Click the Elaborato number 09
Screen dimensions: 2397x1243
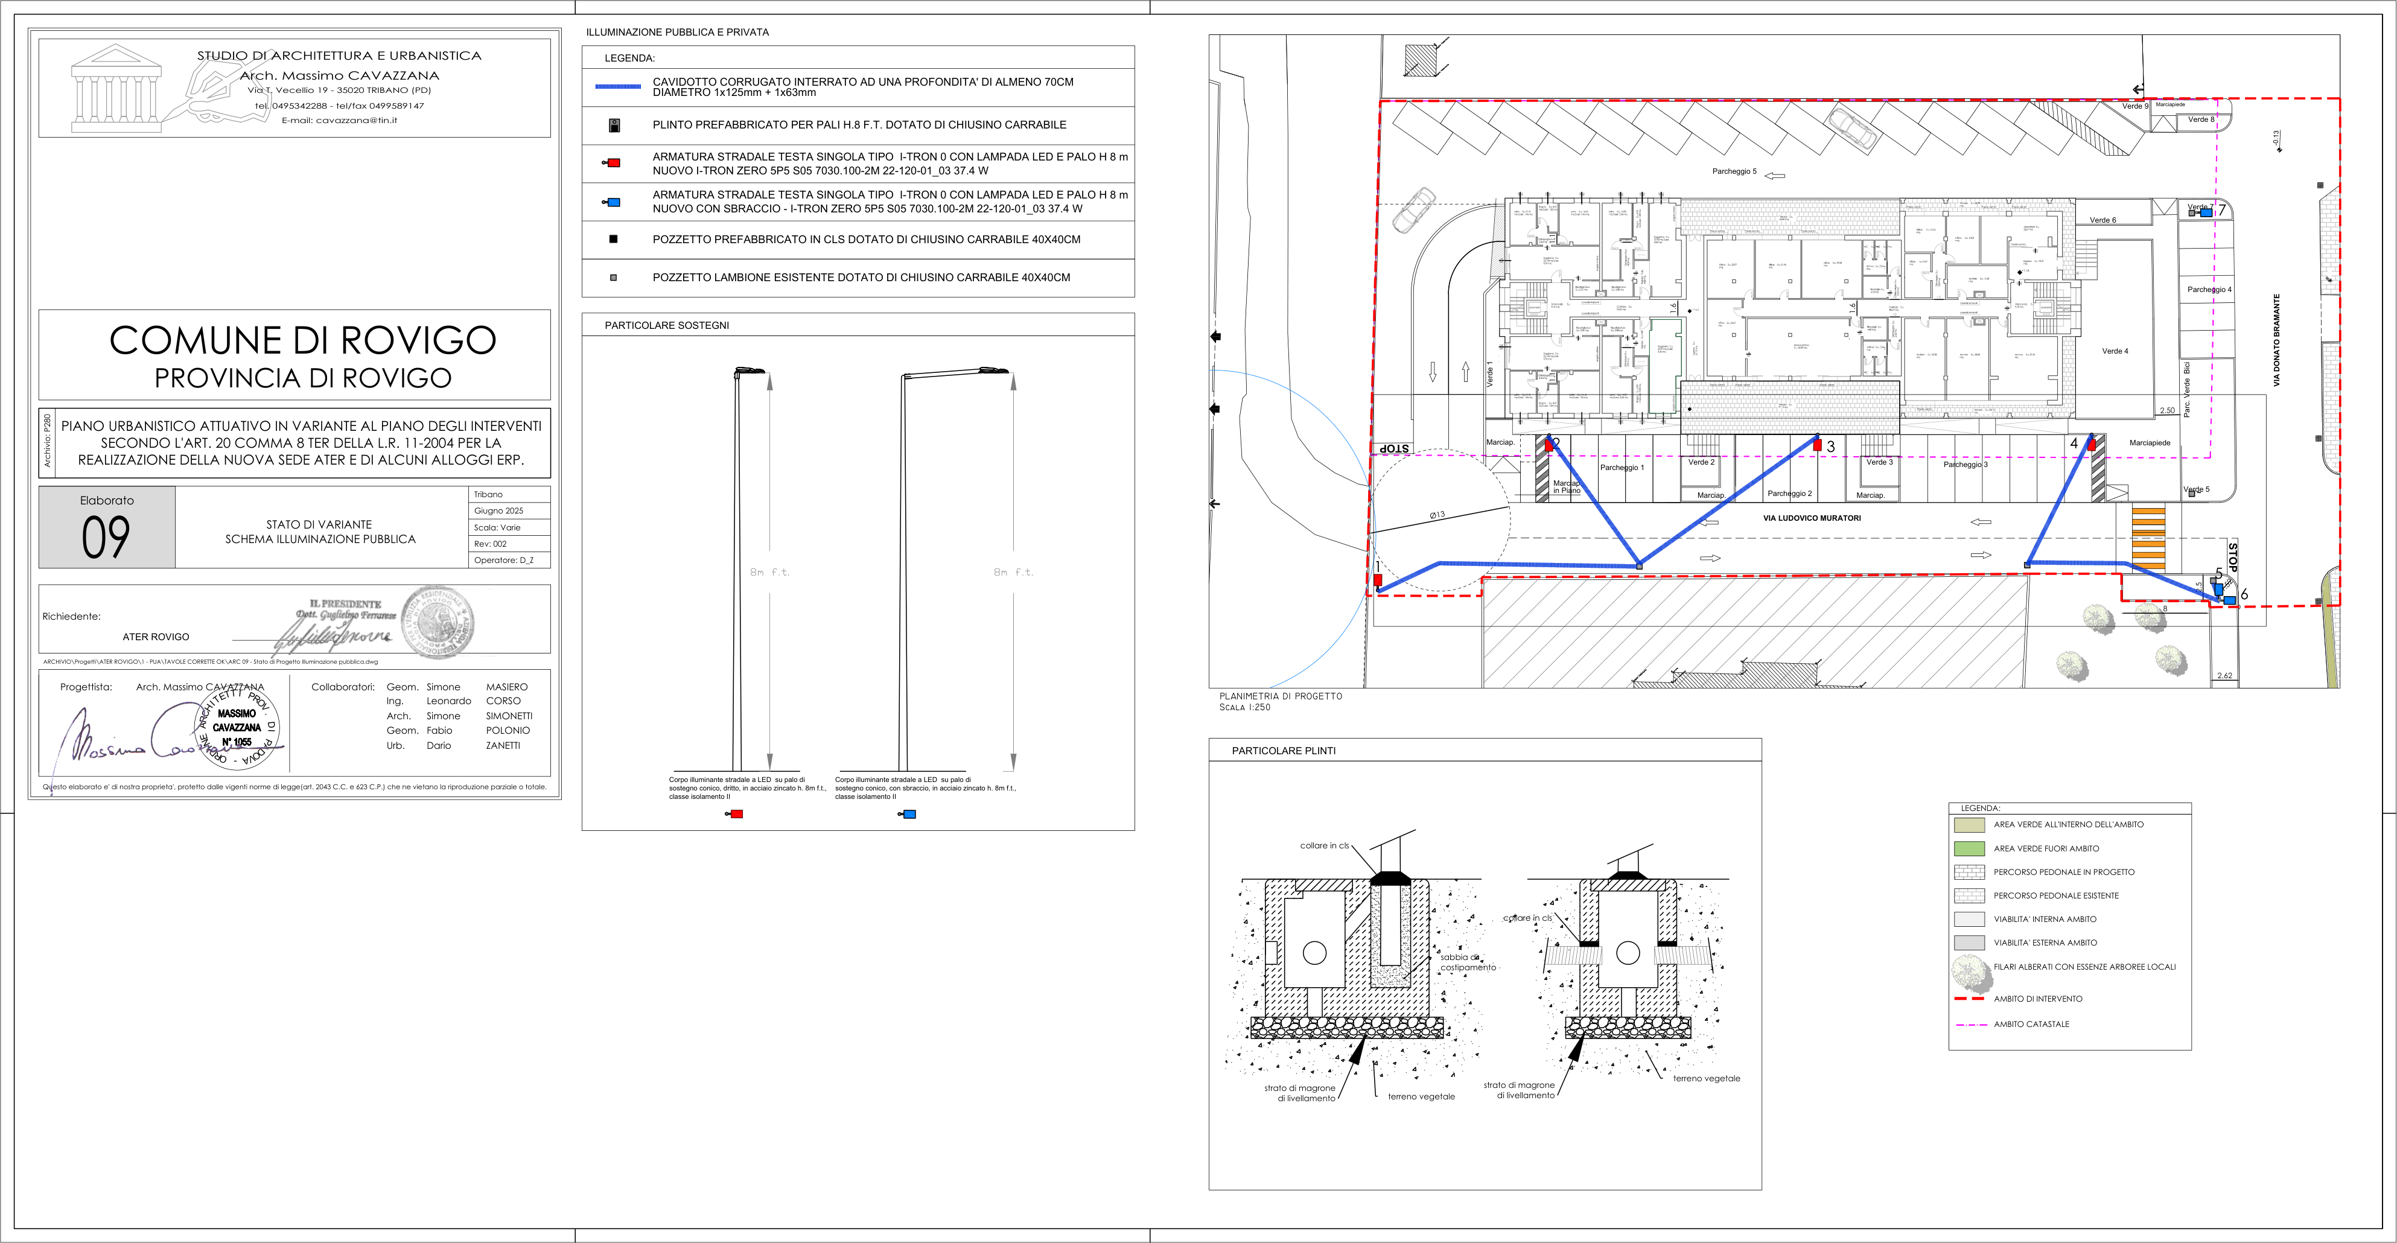coord(105,537)
